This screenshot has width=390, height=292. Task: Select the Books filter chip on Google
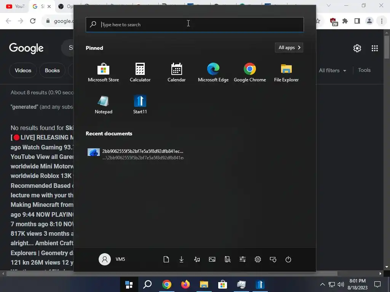52,70
